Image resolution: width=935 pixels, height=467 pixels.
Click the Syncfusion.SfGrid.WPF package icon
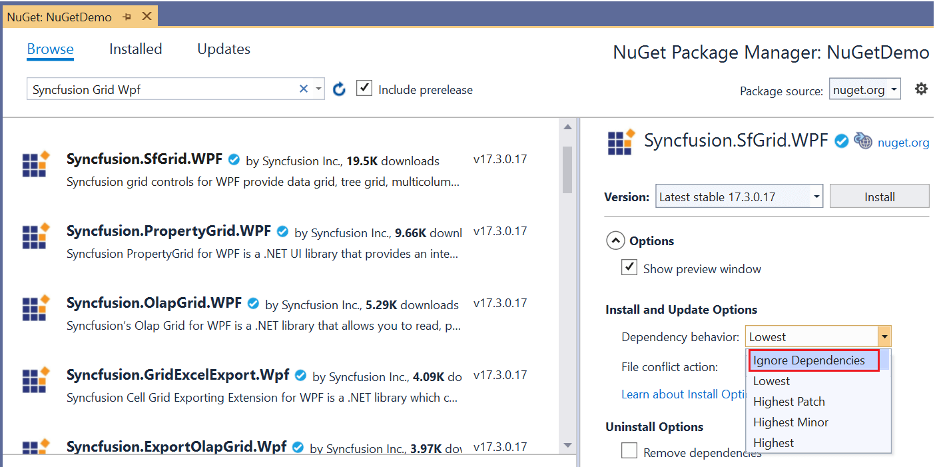pos(35,165)
